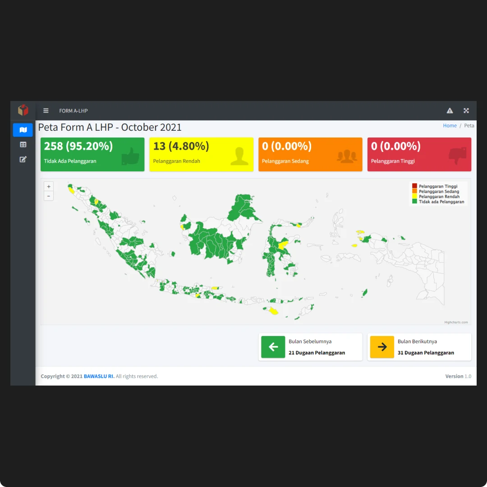
Task: Open the edit form sidebar icon
Action: (x=23, y=159)
